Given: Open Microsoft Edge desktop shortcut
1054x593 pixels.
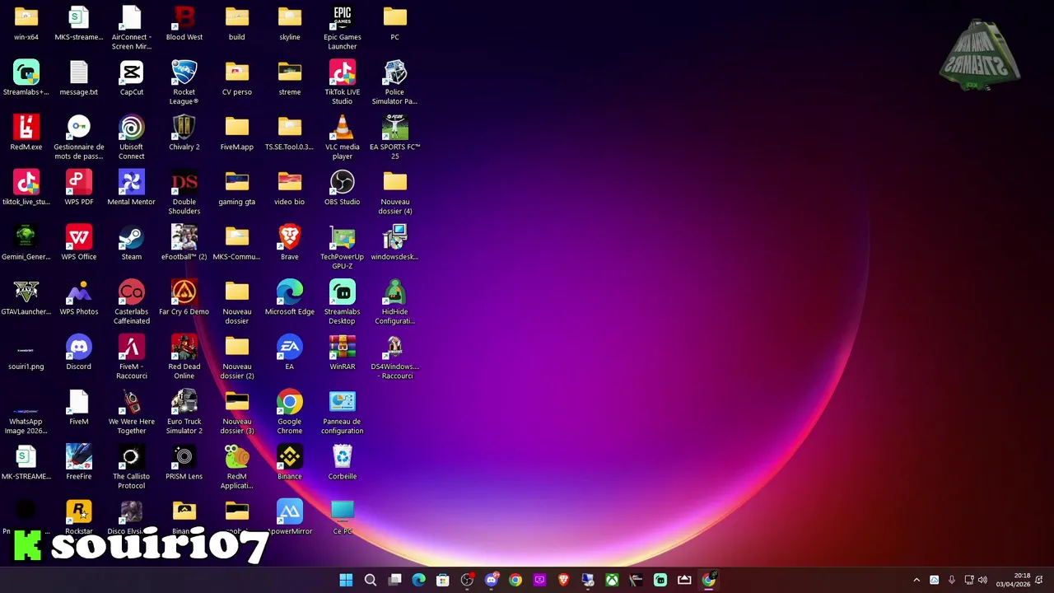Looking at the screenshot, I should 290,298.
